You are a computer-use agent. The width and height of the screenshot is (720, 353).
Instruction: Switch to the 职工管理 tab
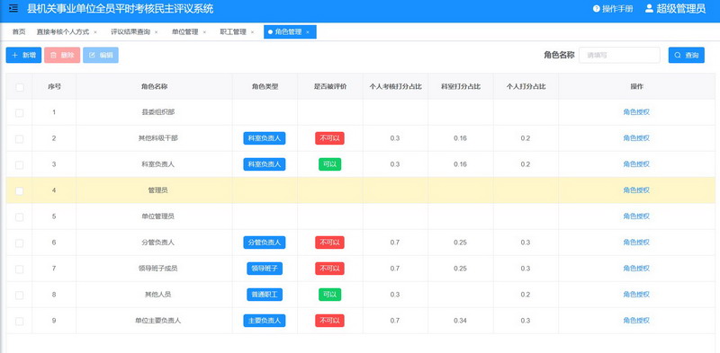coord(233,32)
